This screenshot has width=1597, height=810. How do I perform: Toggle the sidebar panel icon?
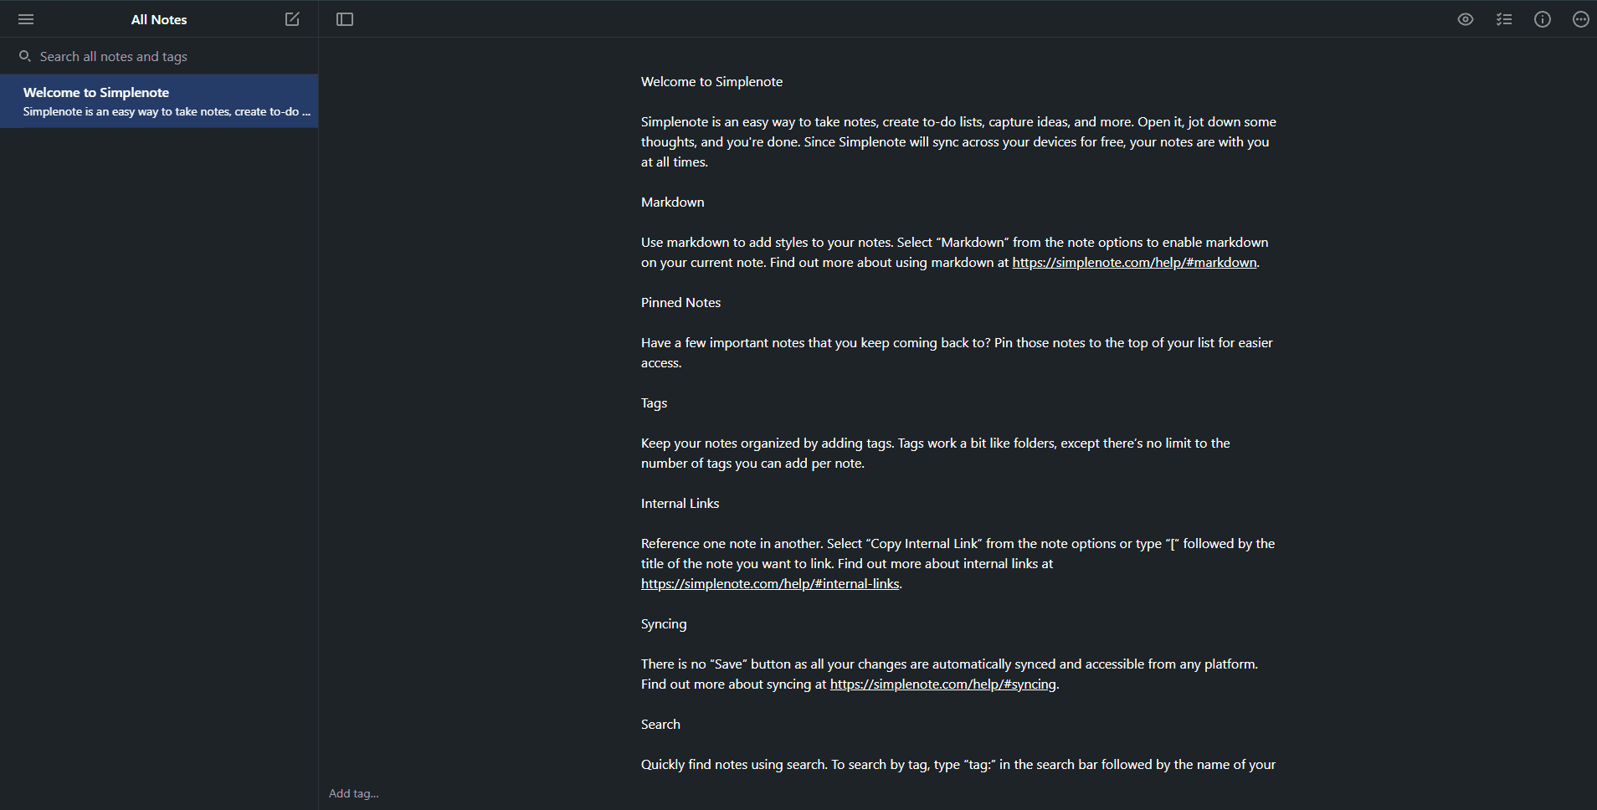[x=345, y=19]
